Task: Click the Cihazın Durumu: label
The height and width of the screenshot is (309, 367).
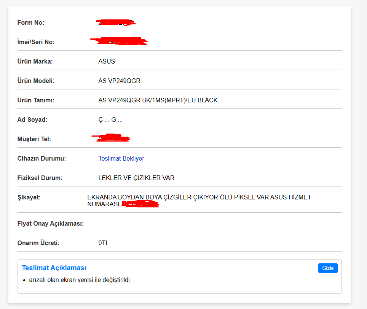Action: [41, 158]
